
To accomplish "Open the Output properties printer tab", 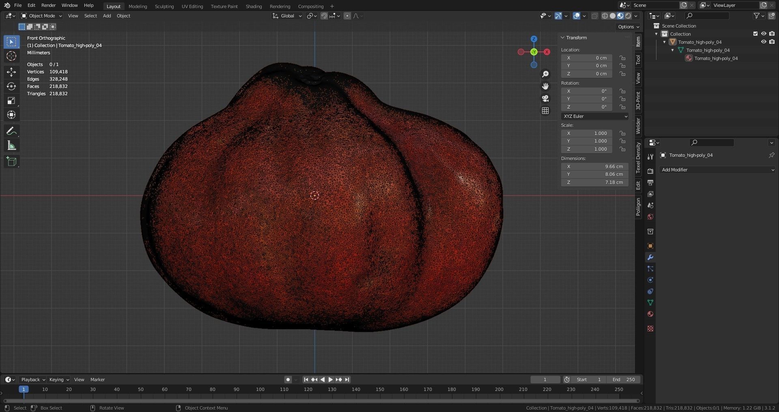I will tap(650, 183).
